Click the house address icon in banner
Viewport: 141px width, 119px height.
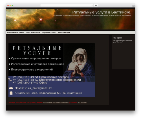[11, 93]
